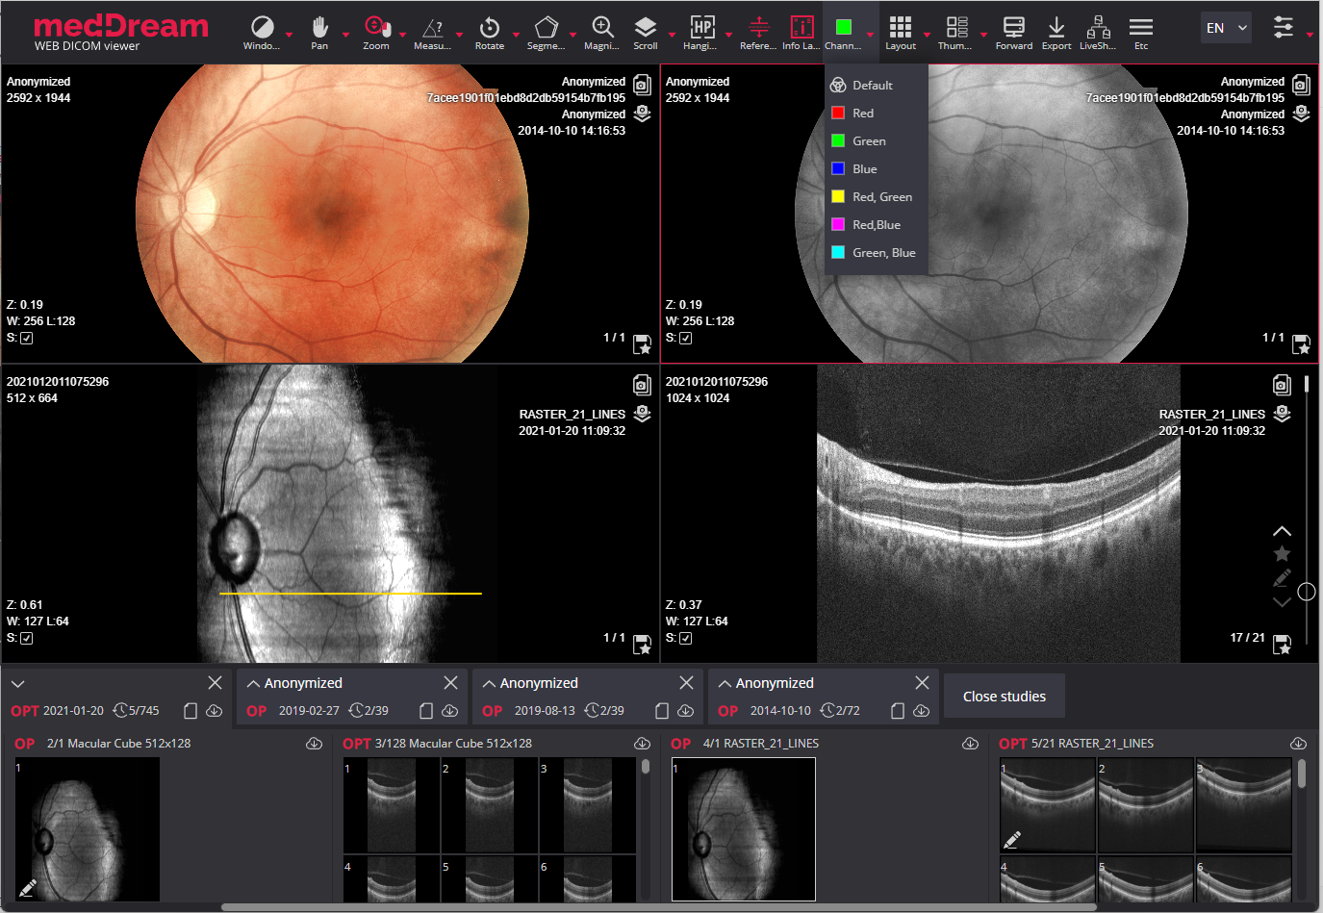This screenshot has height=913, width=1323.
Task: Open the Etc menu
Action: tap(1141, 32)
